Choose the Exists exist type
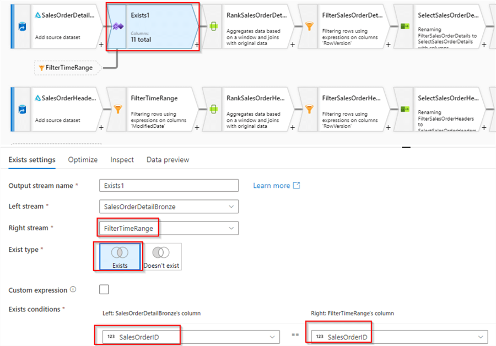Viewport: 496px width, 346px height. [x=120, y=257]
